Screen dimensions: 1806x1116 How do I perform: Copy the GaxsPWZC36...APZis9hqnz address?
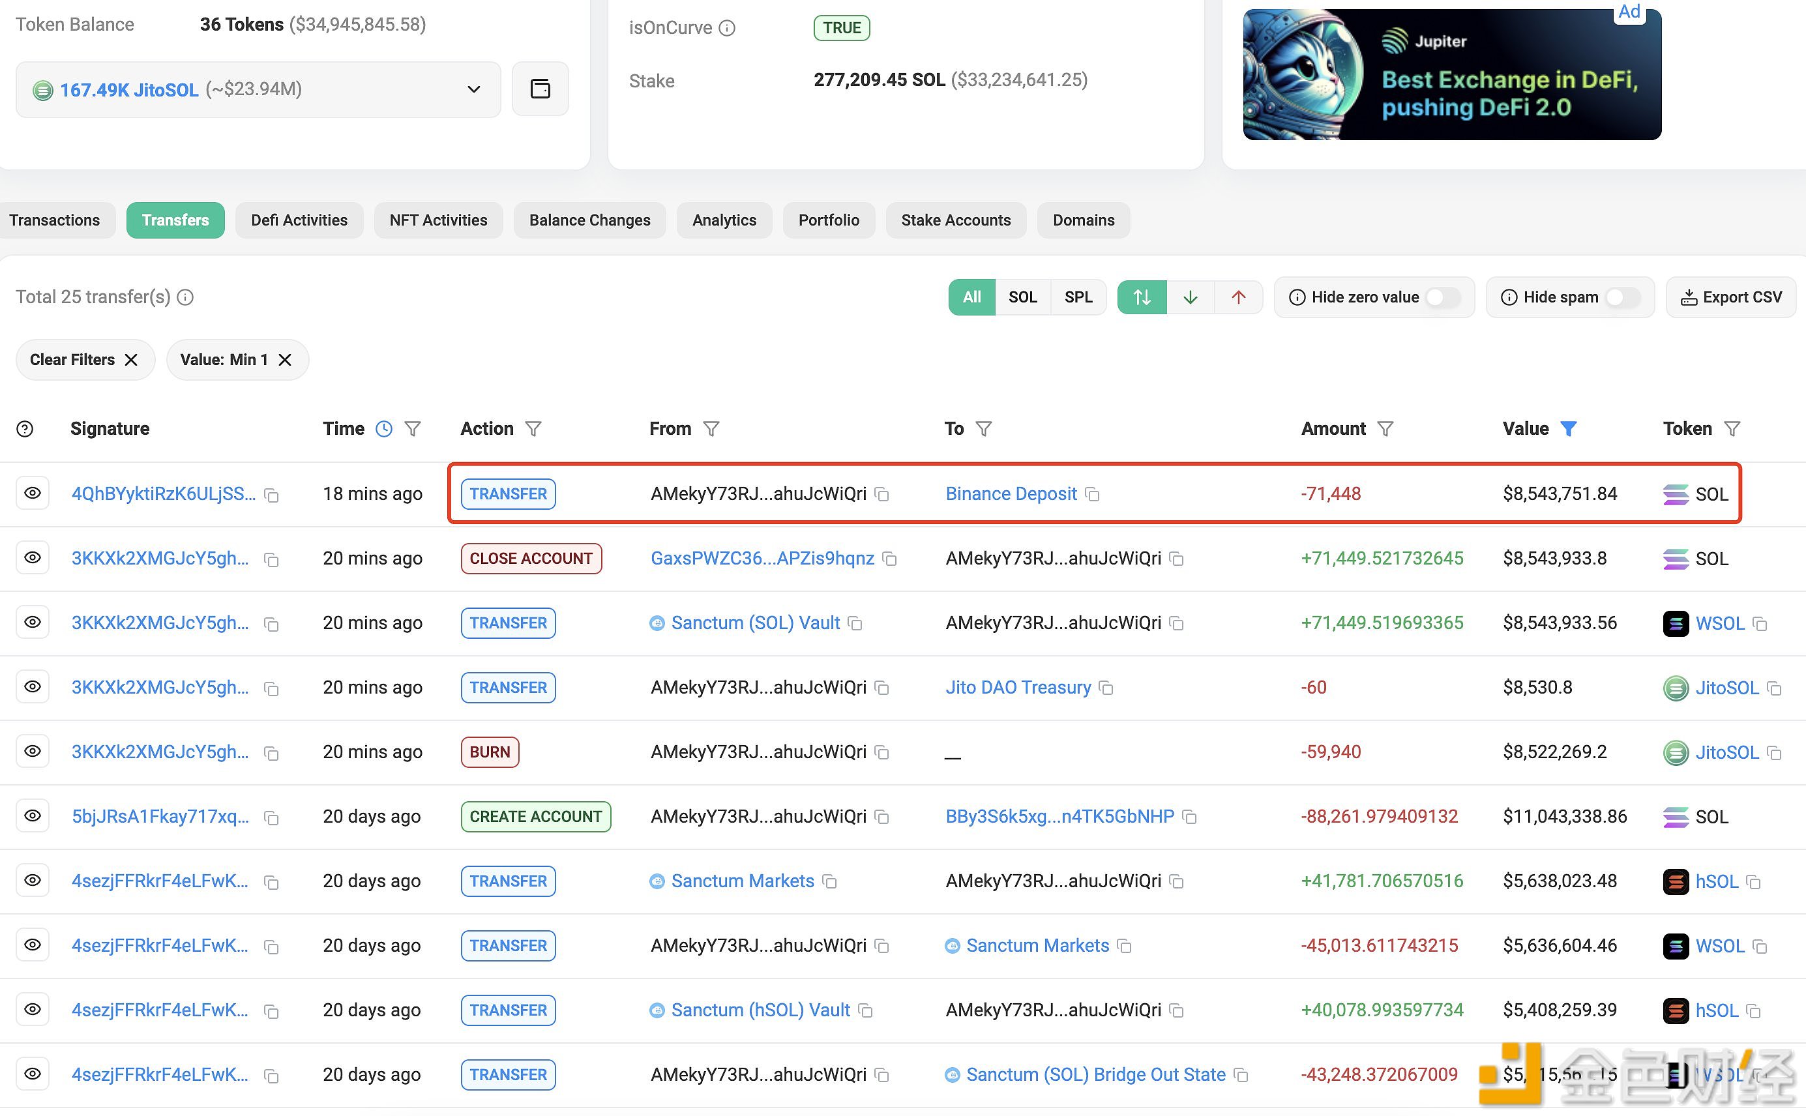(x=890, y=559)
